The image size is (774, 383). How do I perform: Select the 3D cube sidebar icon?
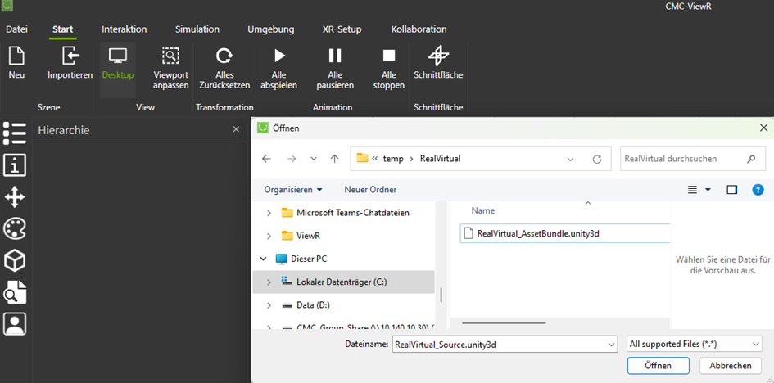pyautogui.click(x=15, y=260)
